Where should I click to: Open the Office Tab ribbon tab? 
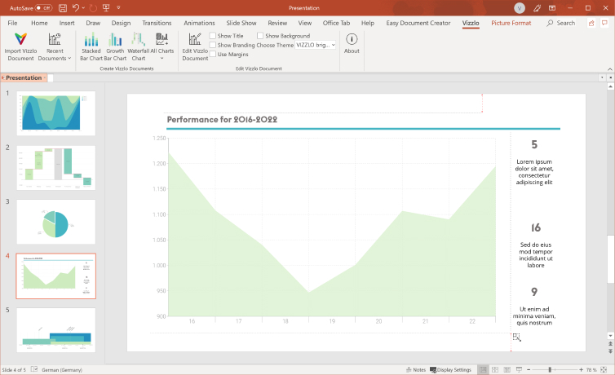(336, 23)
